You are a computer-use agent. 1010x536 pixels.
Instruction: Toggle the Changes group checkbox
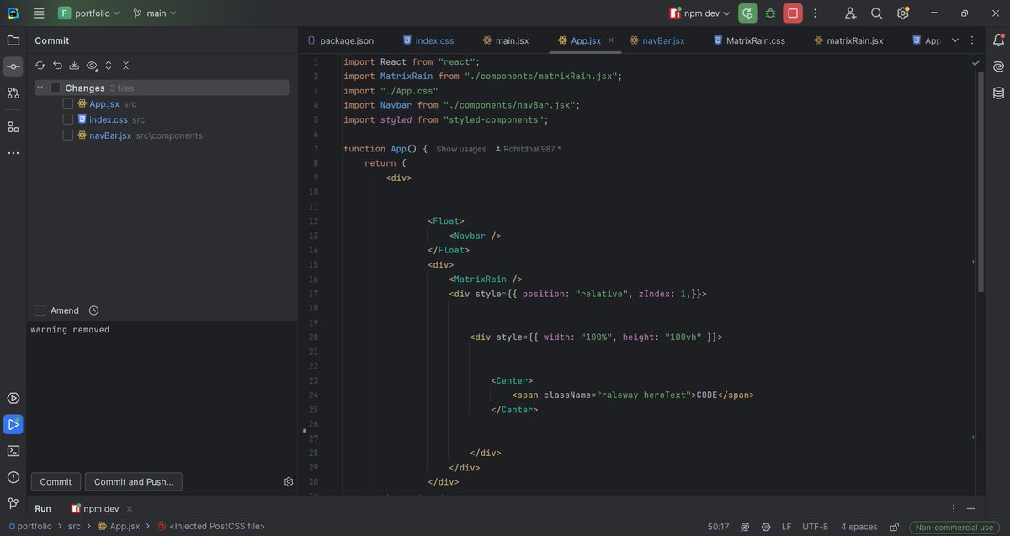tap(56, 88)
